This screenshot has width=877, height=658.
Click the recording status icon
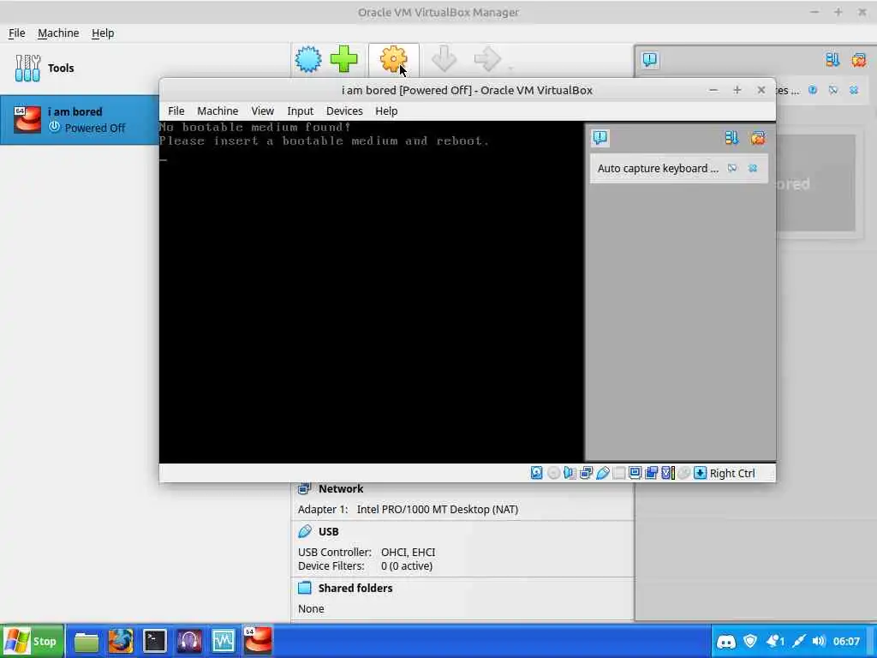pyautogui.click(x=651, y=473)
